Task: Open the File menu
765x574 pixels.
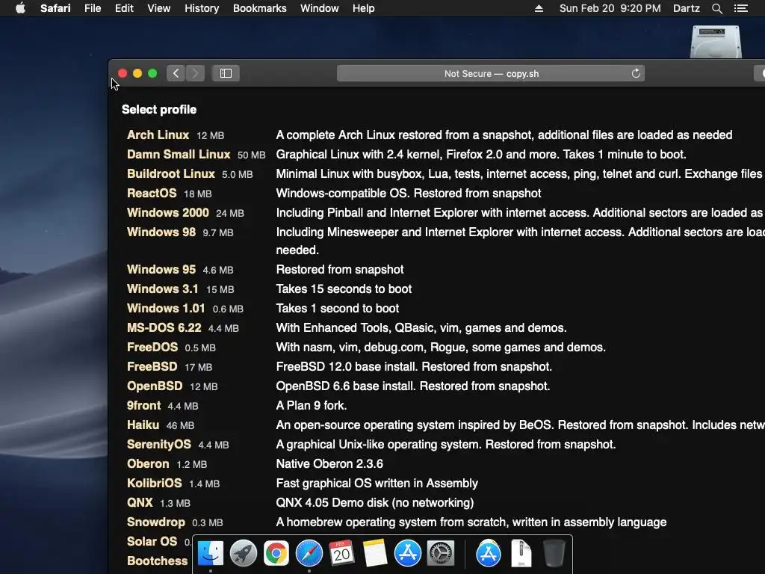Action: point(93,8)
